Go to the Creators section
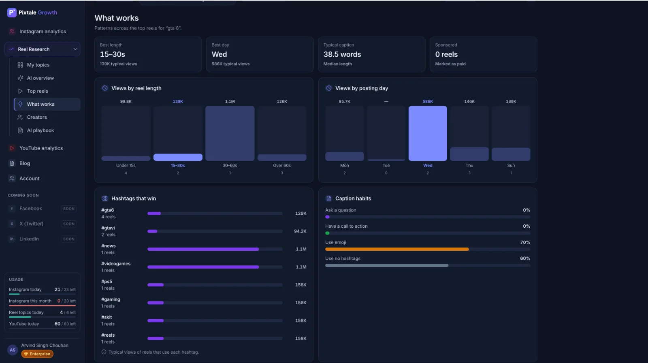The image size is (648, 363). (x=47, y=117)
